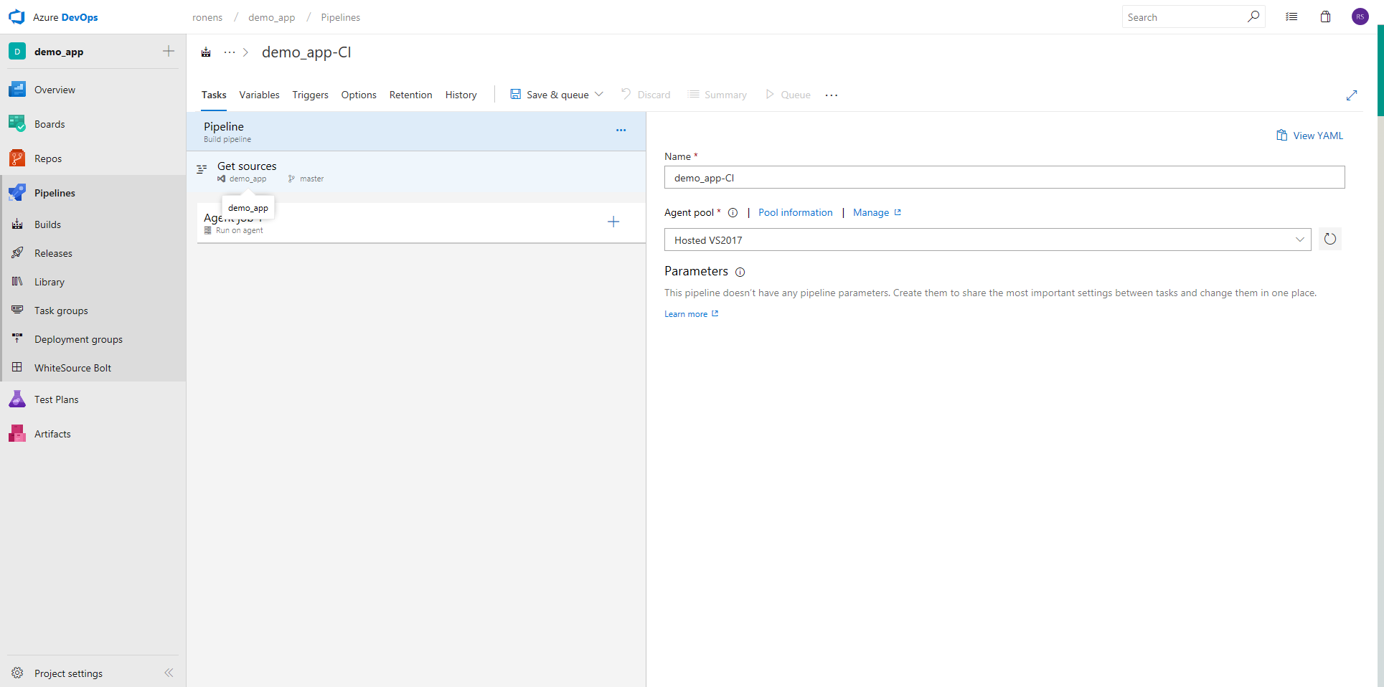
Task: Open Deployment groups
Action: click(78, 338)
